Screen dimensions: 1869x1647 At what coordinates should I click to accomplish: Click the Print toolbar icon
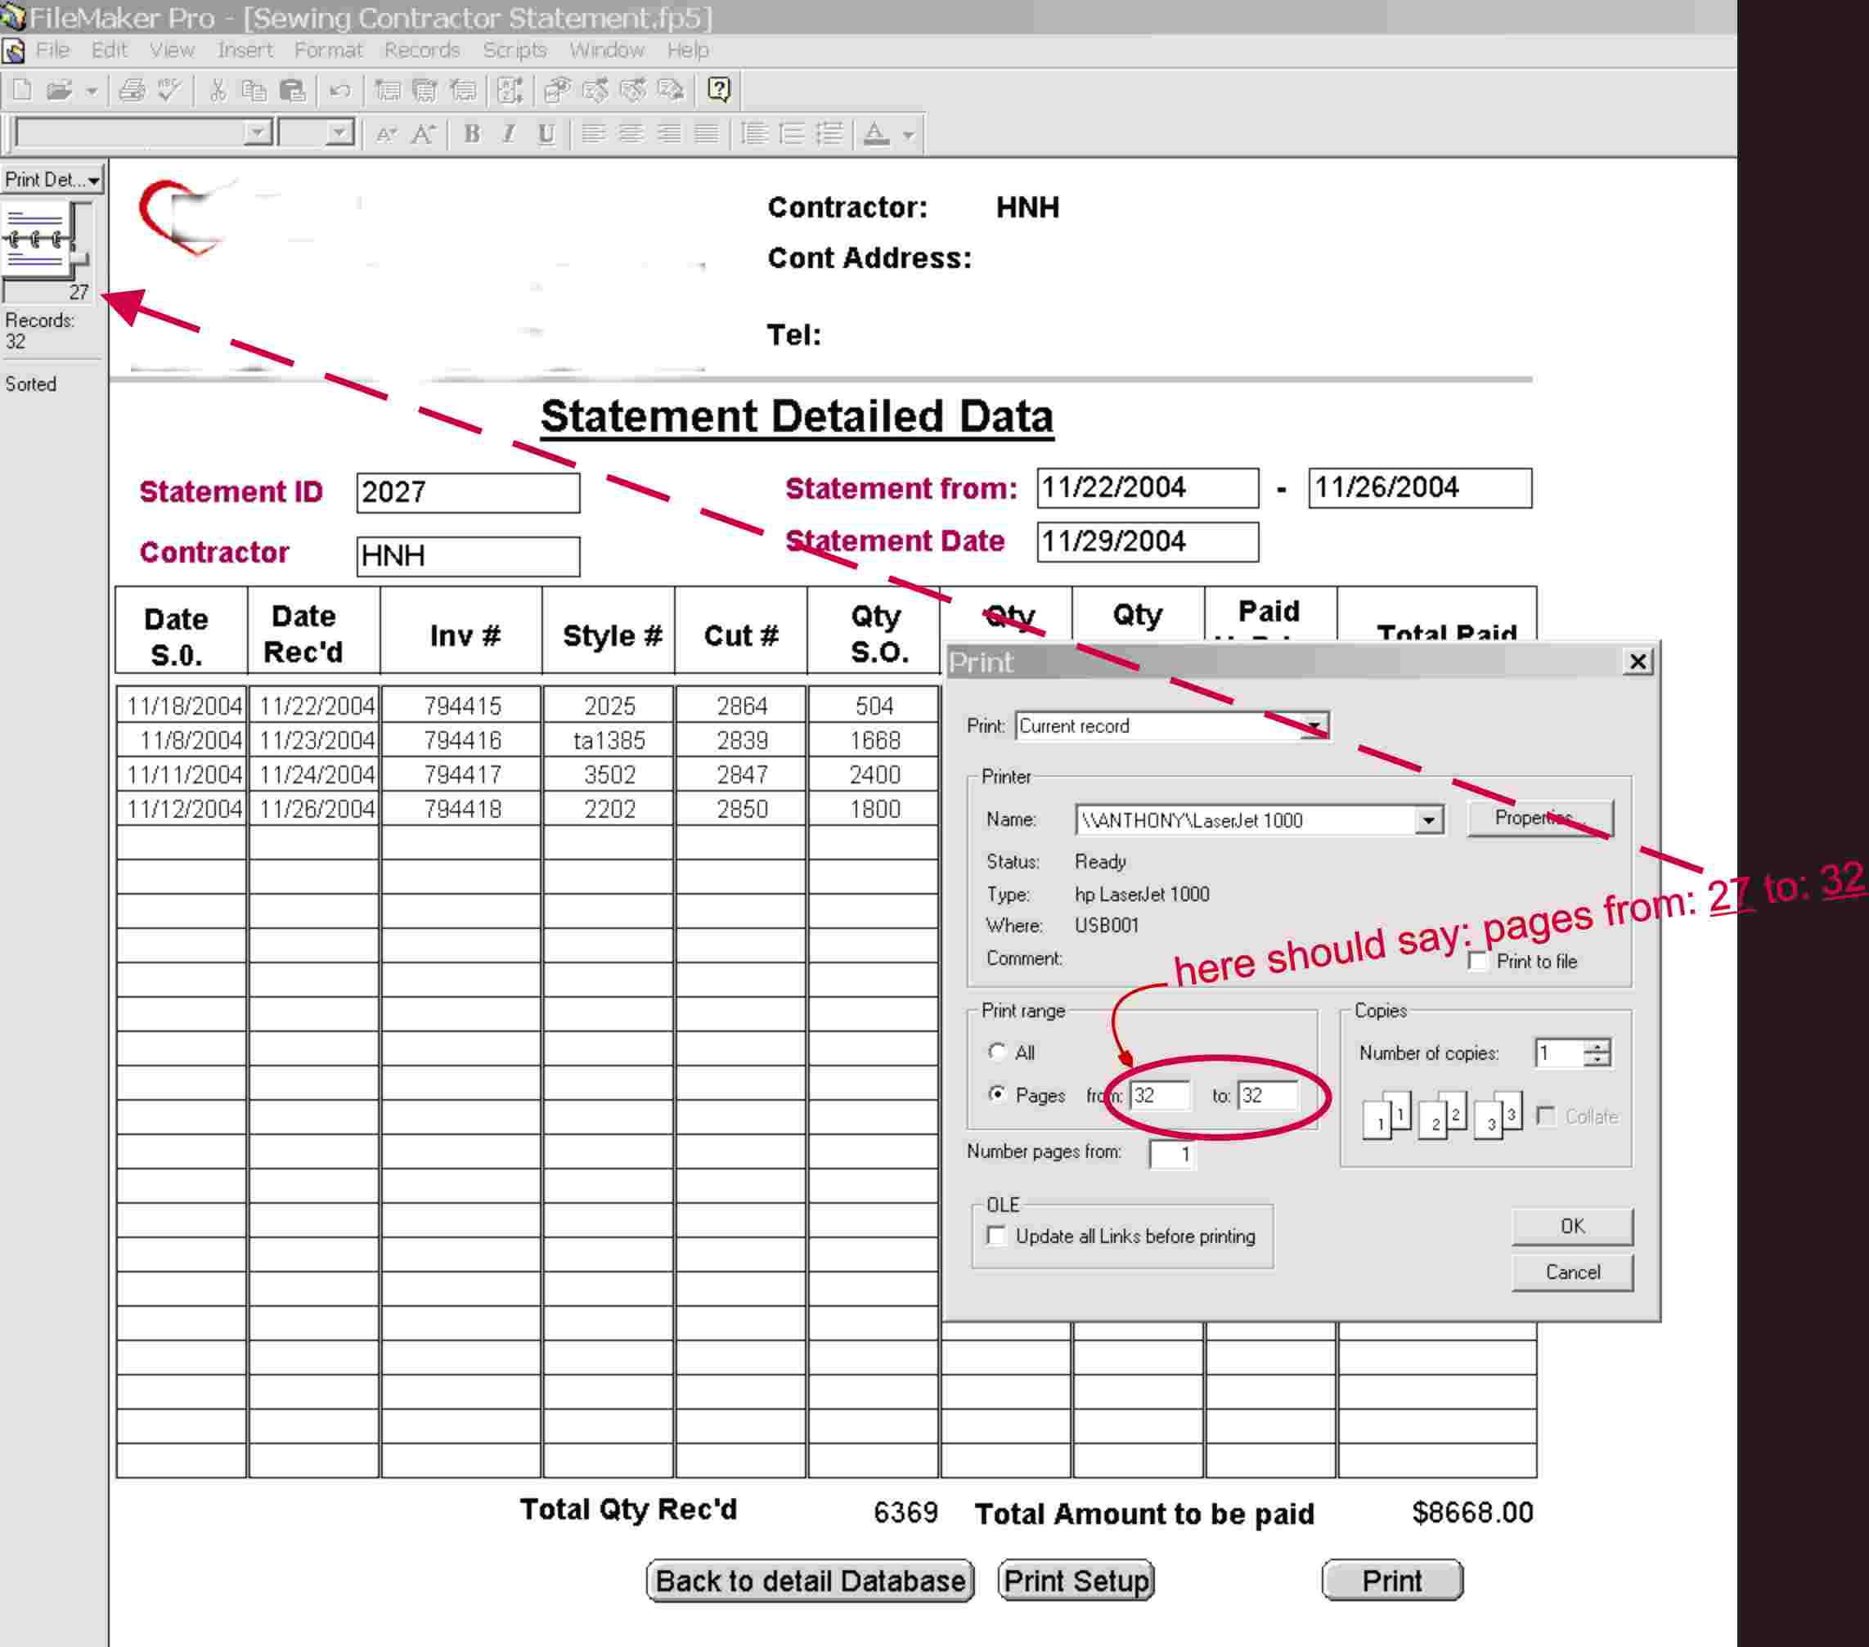(132, 90)
